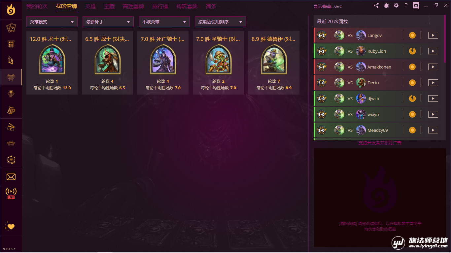This screenshot has width=451, height=253.
Task: Open the 12.0 胜 术士 deck card
Action: click(x=52, y=63)
